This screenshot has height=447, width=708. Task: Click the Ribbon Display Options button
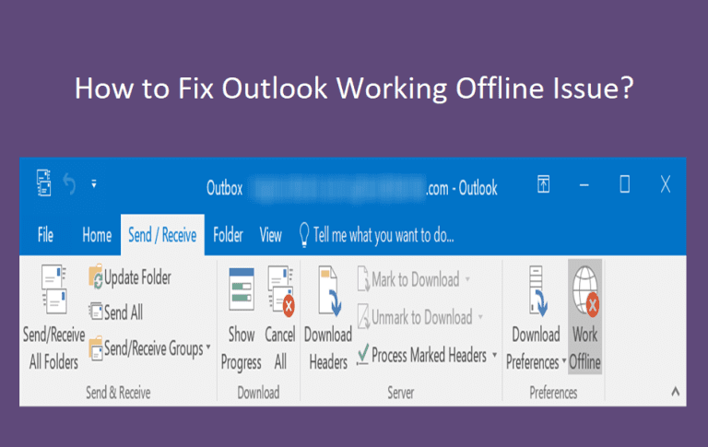point(543,184)
